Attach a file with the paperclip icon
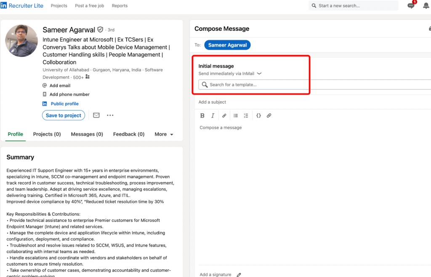 click(269, 115)
